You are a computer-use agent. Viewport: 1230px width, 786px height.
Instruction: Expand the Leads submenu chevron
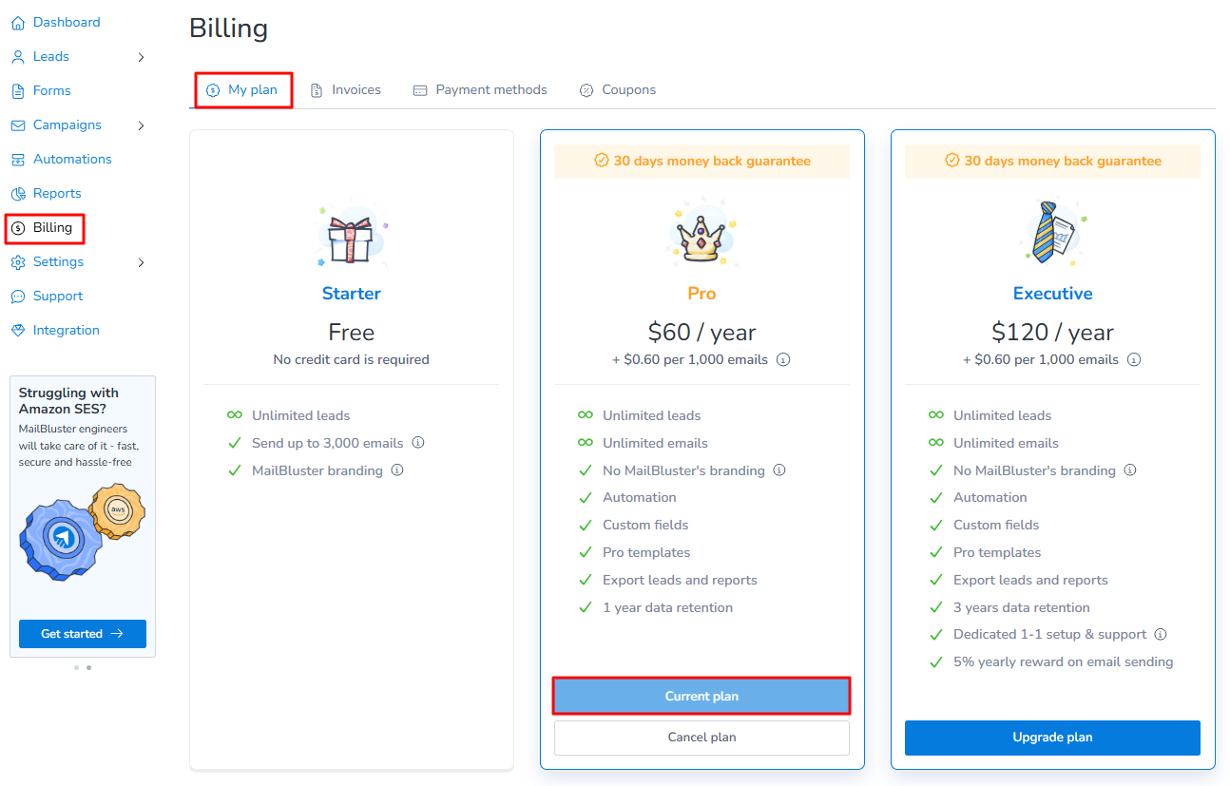[x=141, y=57]
